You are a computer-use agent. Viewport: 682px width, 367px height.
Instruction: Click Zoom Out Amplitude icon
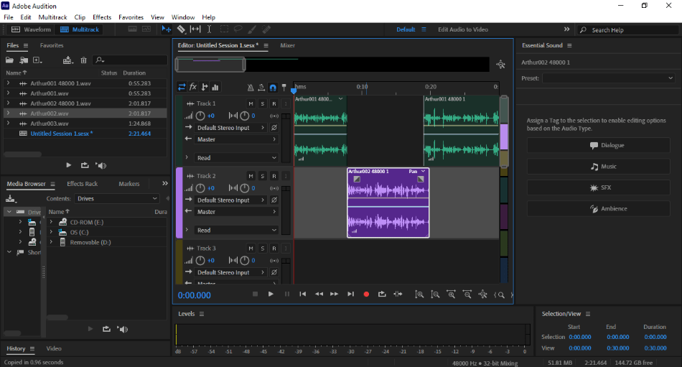pyautogui.click(x=435, y=294)
